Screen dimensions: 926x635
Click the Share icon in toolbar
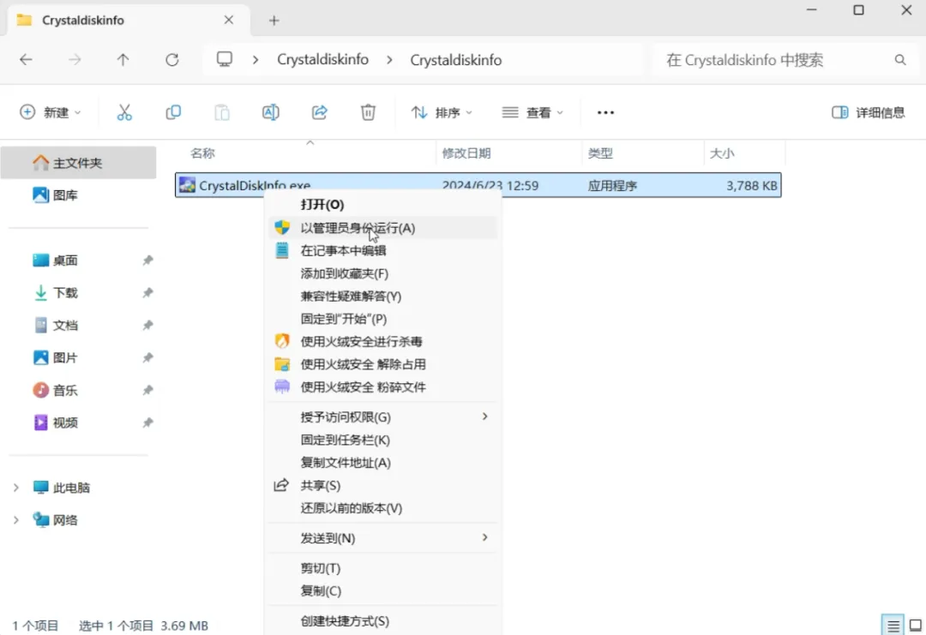[x=320, y=112]
